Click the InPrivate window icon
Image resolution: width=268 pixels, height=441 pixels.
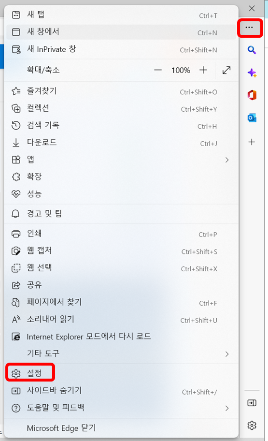16,49
